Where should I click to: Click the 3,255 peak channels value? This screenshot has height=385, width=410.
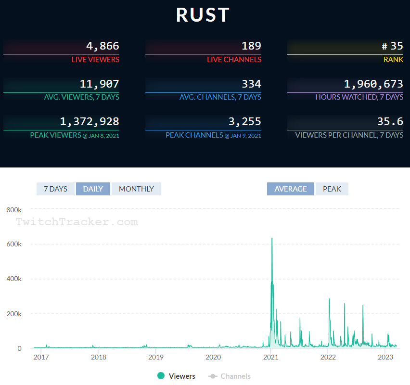coord(245,122)
